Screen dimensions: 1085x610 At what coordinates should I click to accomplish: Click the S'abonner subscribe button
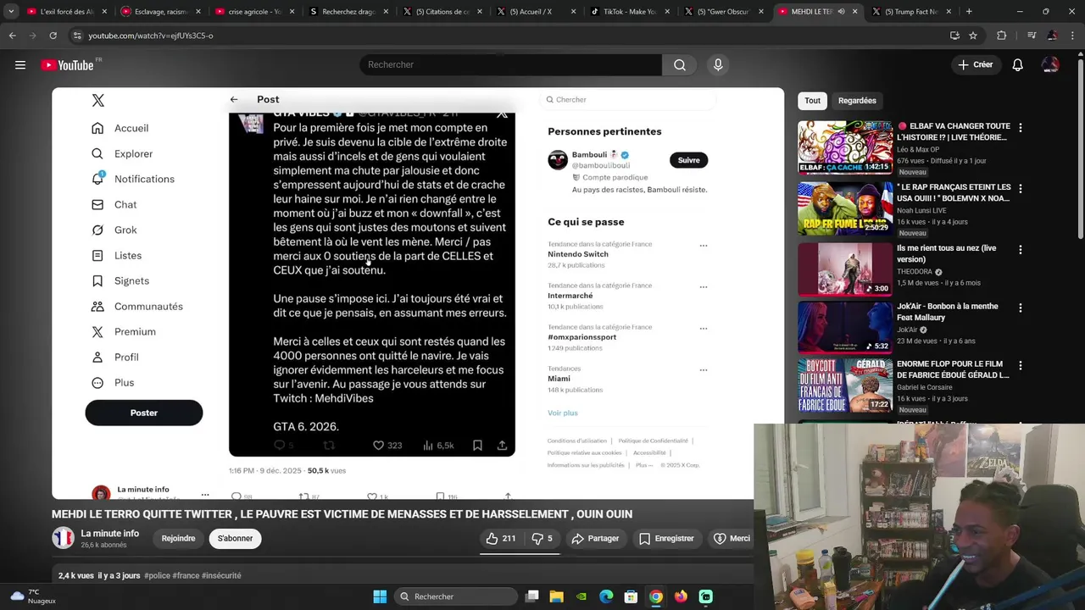pyautogui.click(x=235, y=538)
